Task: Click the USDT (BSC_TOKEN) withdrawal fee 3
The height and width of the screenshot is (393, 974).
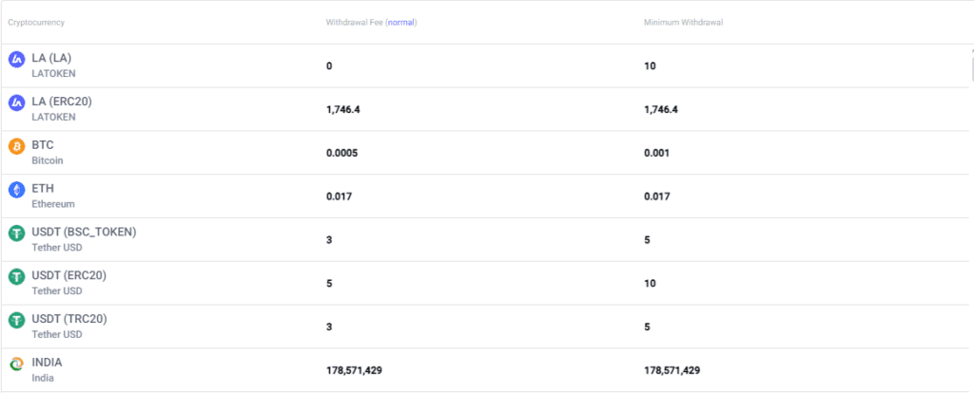Action: point(329,240)
